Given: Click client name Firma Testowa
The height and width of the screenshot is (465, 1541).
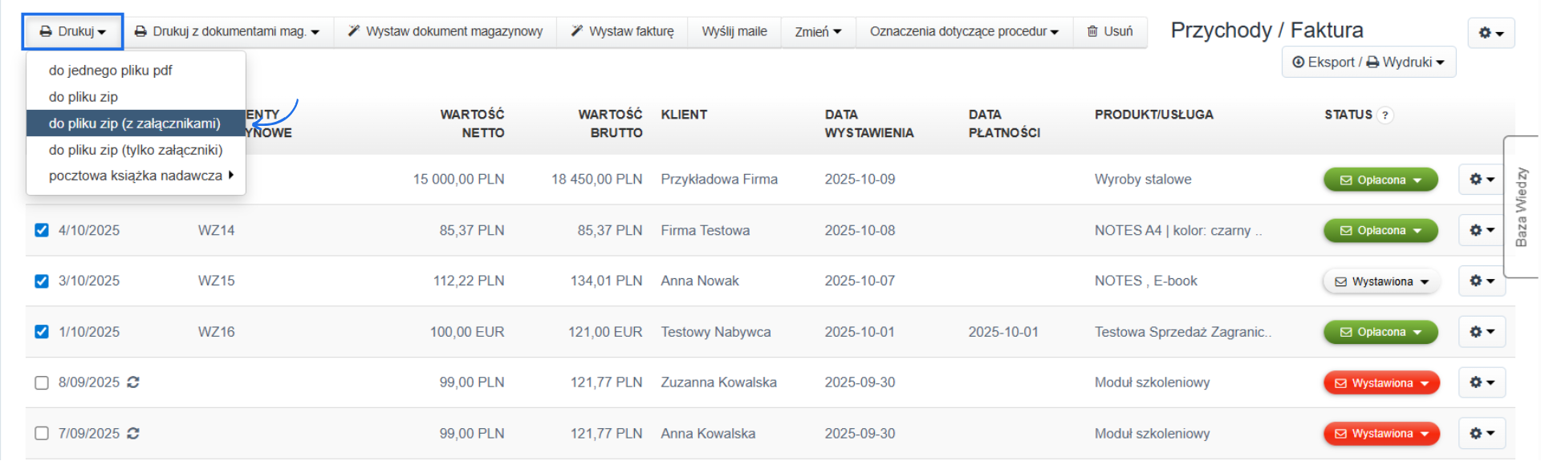Looking at the screenshot, I should pos(705,230).
